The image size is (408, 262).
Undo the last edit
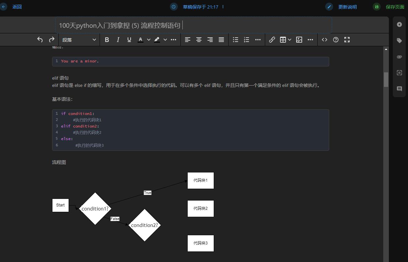(x=40, y=40)
